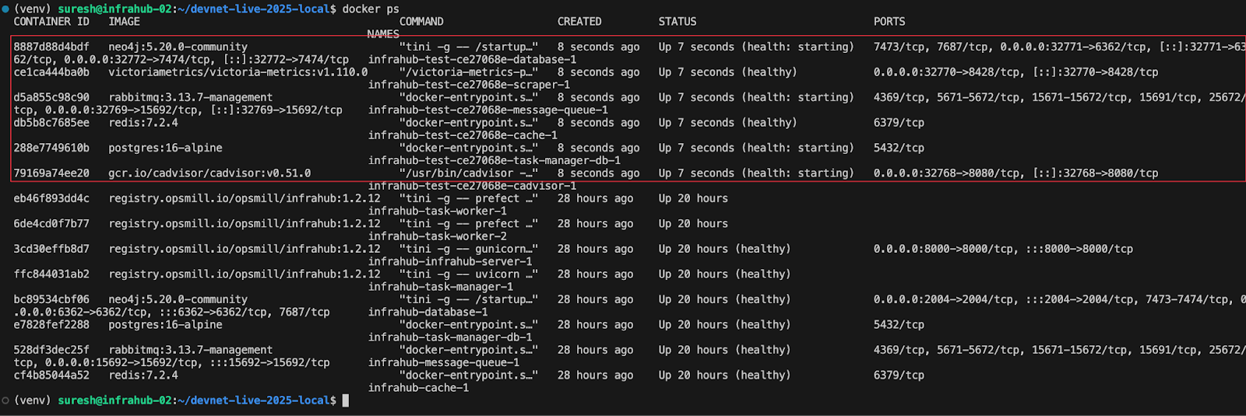This screenshot has height=416, width=1246.
Task: Click name infrahub-test-ce27068e-cadvisor-1
Action: coord(473,186)
